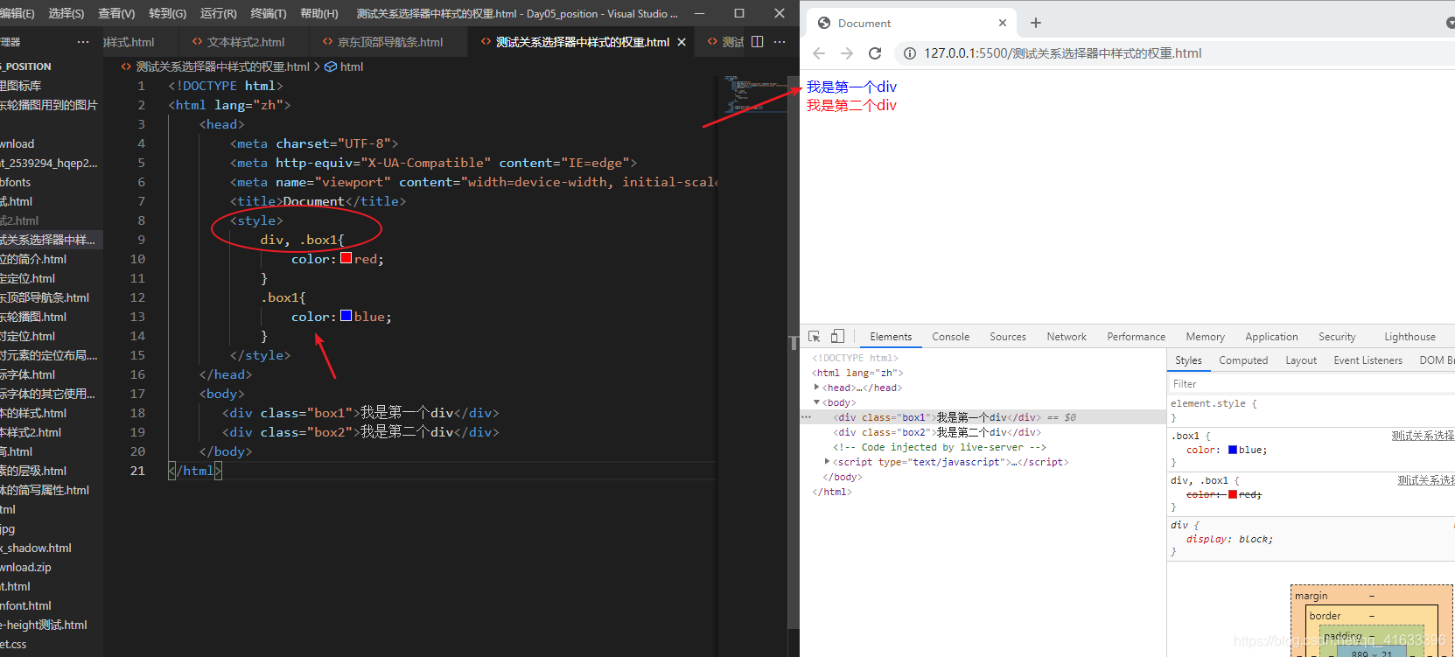Open the DevTools Application tab

(x=1271, y=337)
